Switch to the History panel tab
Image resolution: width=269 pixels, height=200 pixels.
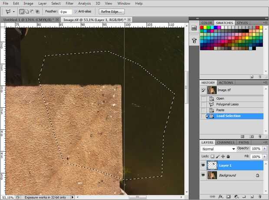click(x=208, y=83)
